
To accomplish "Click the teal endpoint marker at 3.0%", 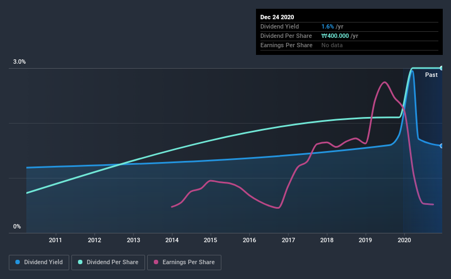I will point(441,68).
